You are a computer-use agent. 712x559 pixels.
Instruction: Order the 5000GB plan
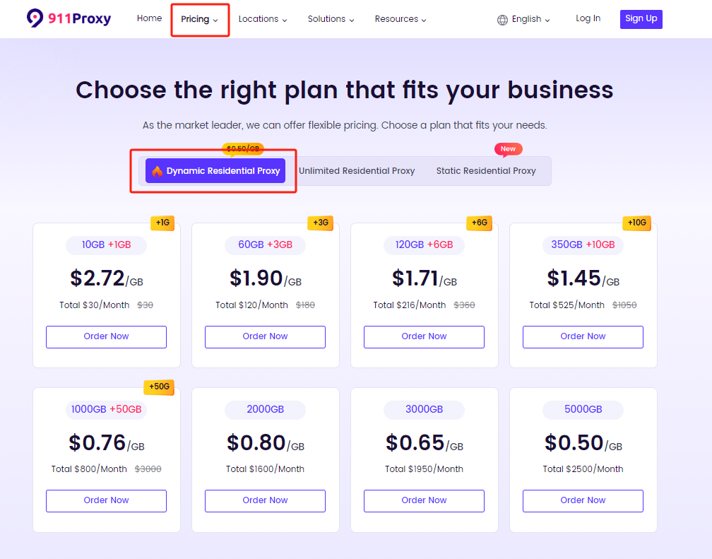click(x=583, y=500)
